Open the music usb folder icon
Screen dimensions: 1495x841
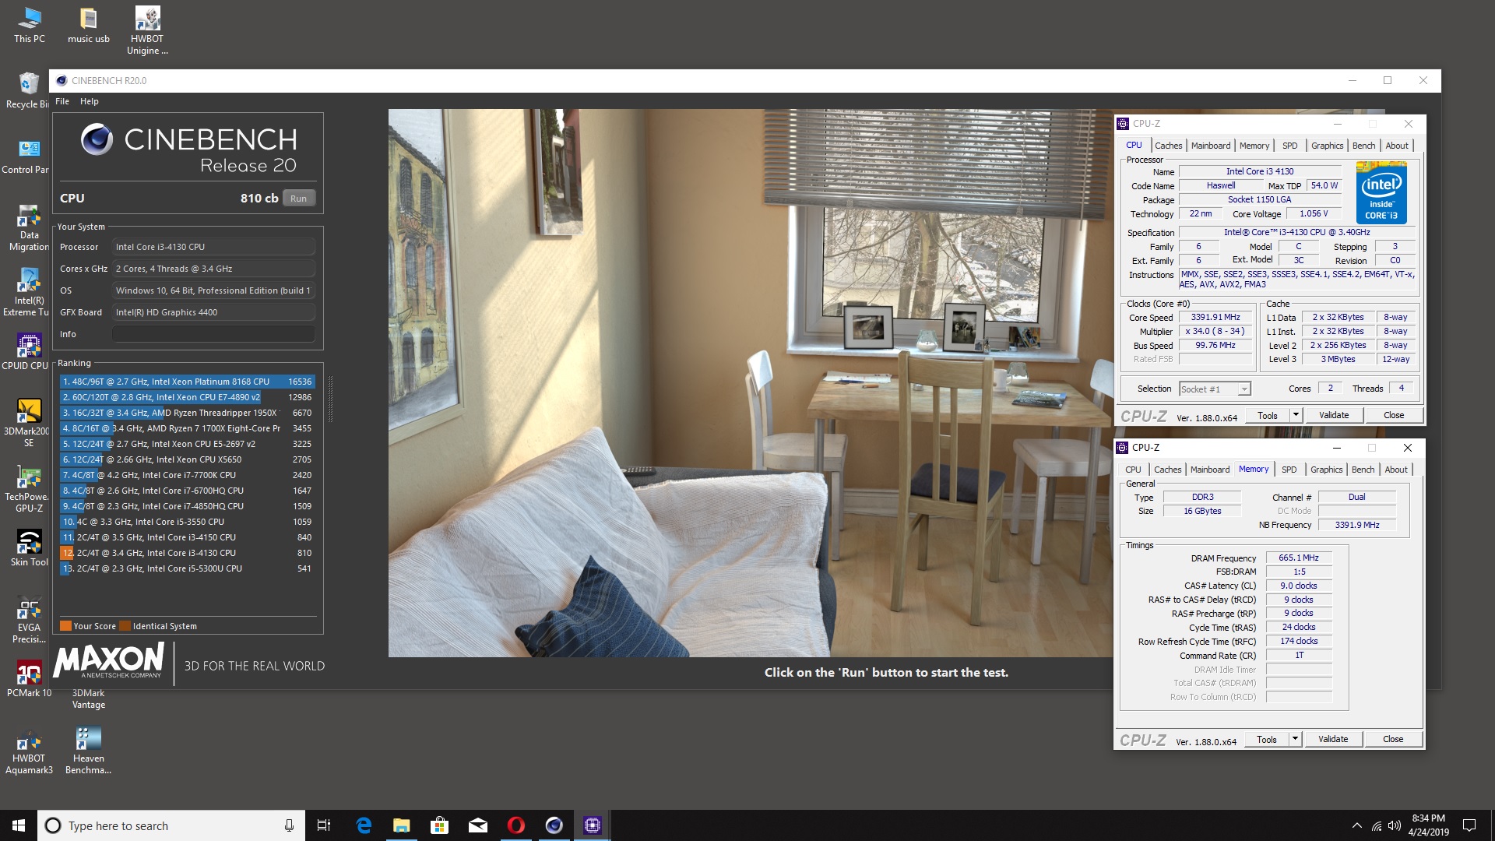pos(88,25)
